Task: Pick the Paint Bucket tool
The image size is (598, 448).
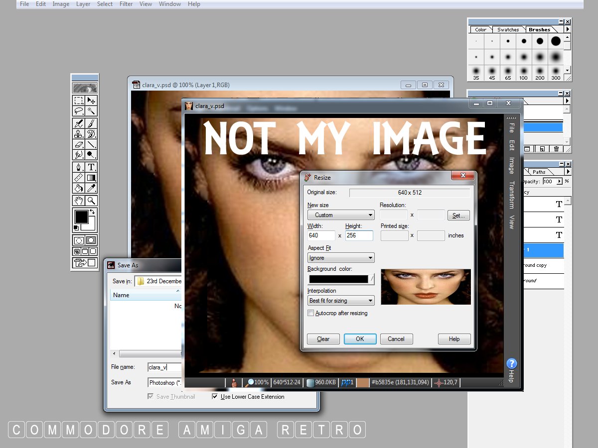Action: click(x=79, y=188)
